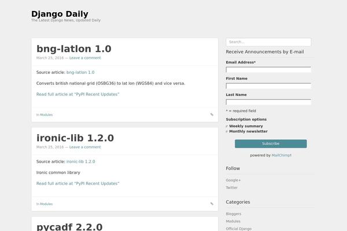Viewport: 347px width, 231px height.
Task: Open the bng-latlon 1.0 post title
Action: 74,49
